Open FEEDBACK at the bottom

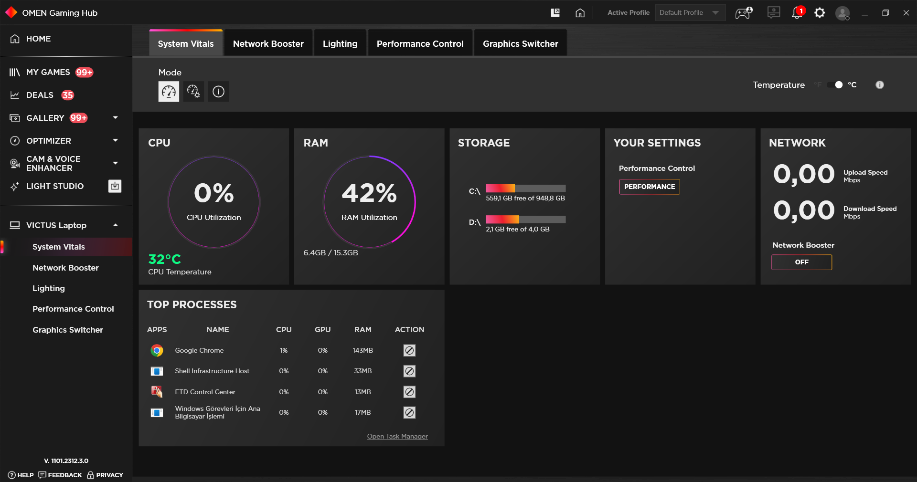[60, 475]
